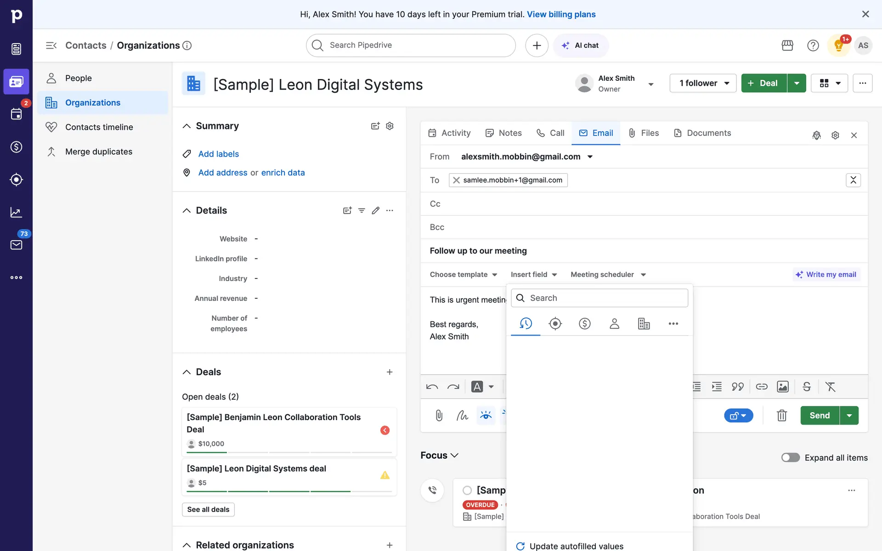Open Mail inbox from left sidebar
Viewport: 882px width, 551px height.
tap(16, 245)
